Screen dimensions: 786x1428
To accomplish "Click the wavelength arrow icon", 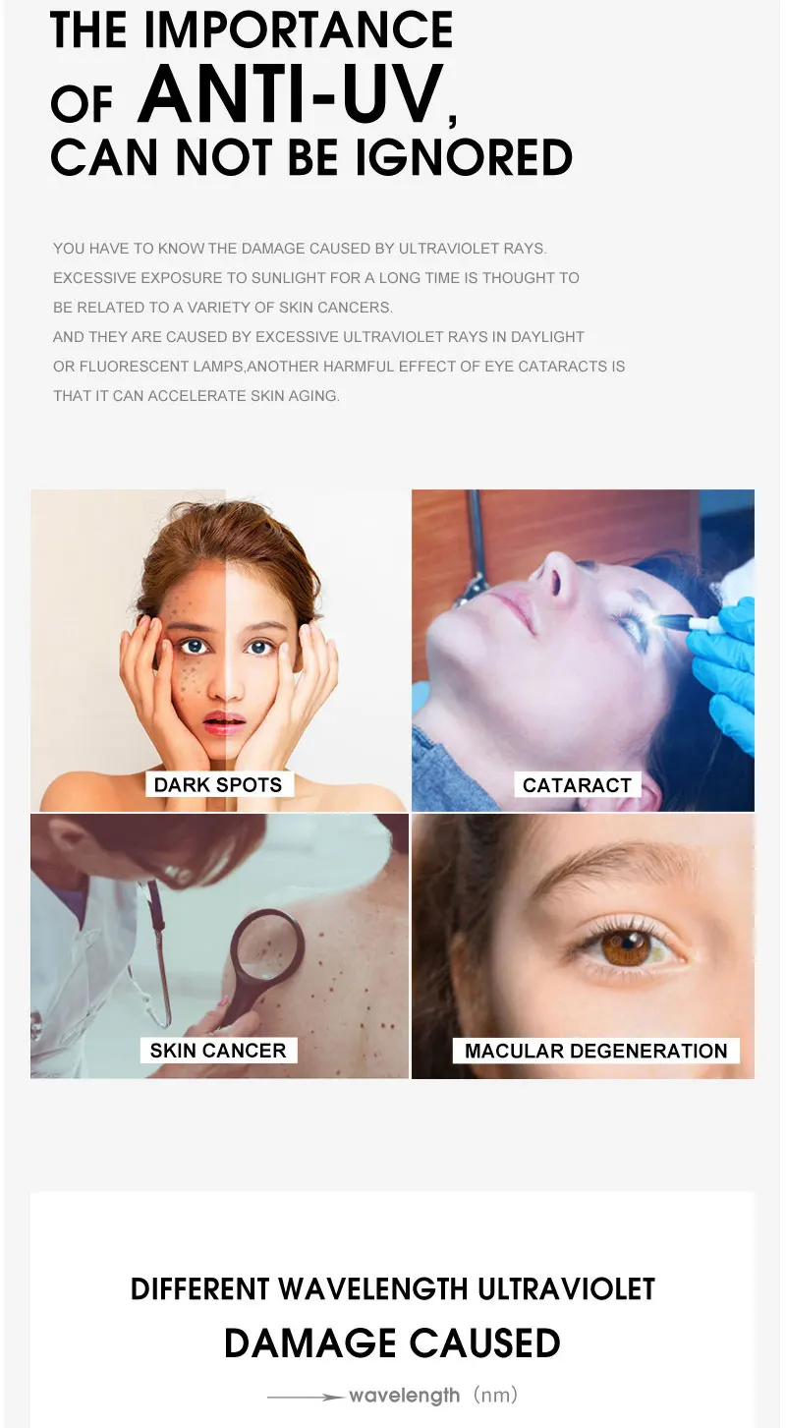I will pos(306,1396).
